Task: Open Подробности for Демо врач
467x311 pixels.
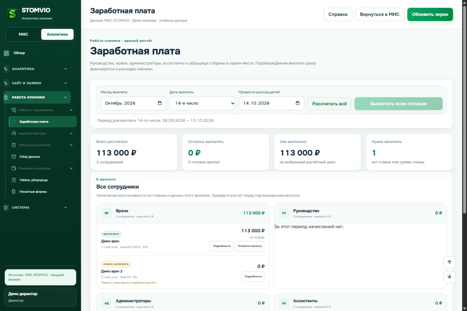Action: (x=222, y=246)
